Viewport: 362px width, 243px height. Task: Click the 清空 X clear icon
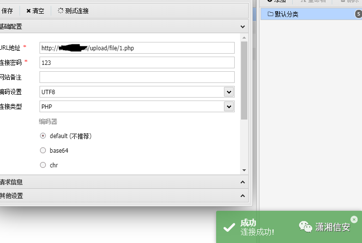pyautogui.click(x=28, y=11)
